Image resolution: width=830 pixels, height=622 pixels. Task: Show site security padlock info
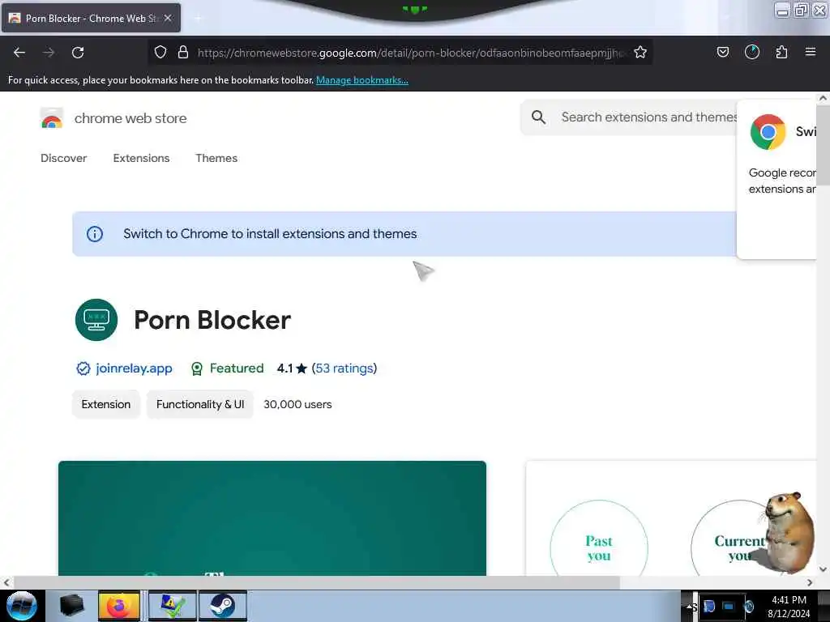[x=183, y=52]
